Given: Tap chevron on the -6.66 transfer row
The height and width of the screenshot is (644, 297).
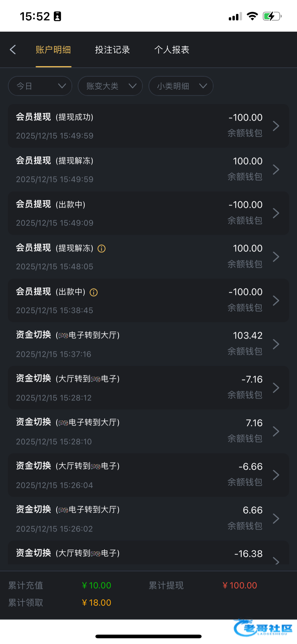Looking at the screenshot, I should (276, 475).
